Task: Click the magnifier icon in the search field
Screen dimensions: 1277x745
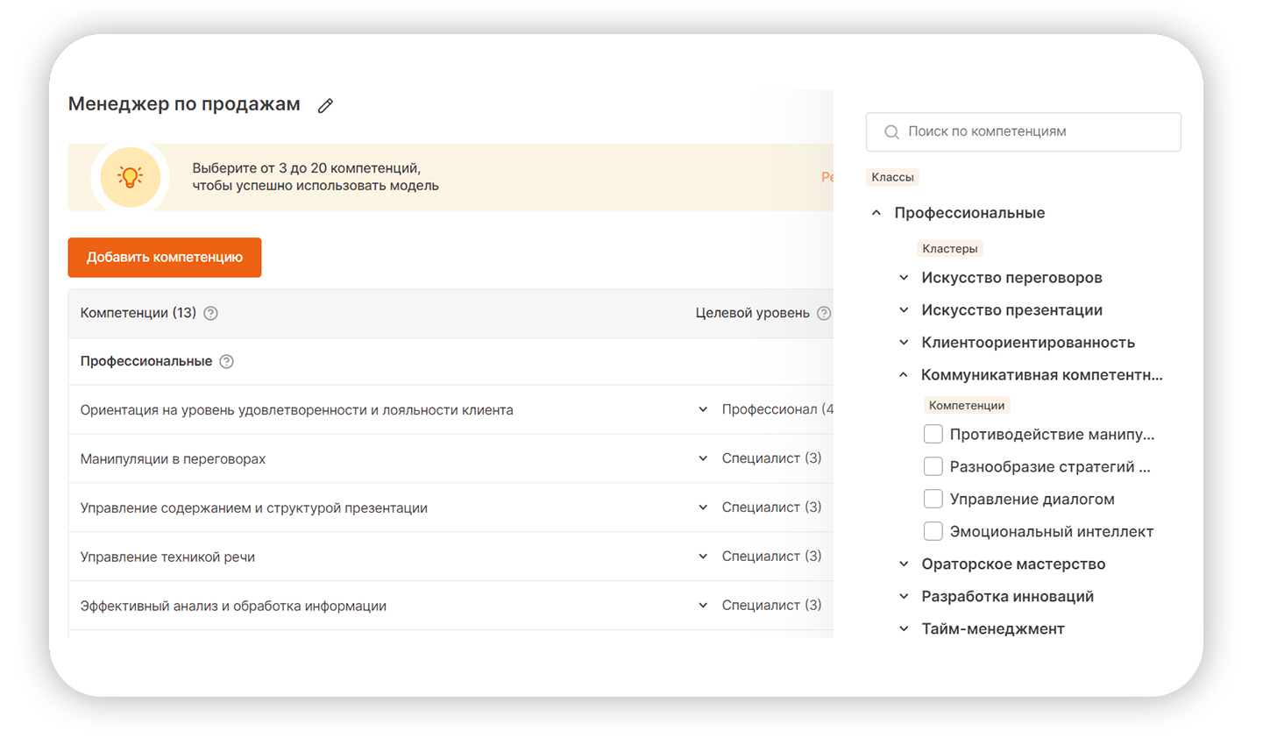Action: [x=891, y=132]
